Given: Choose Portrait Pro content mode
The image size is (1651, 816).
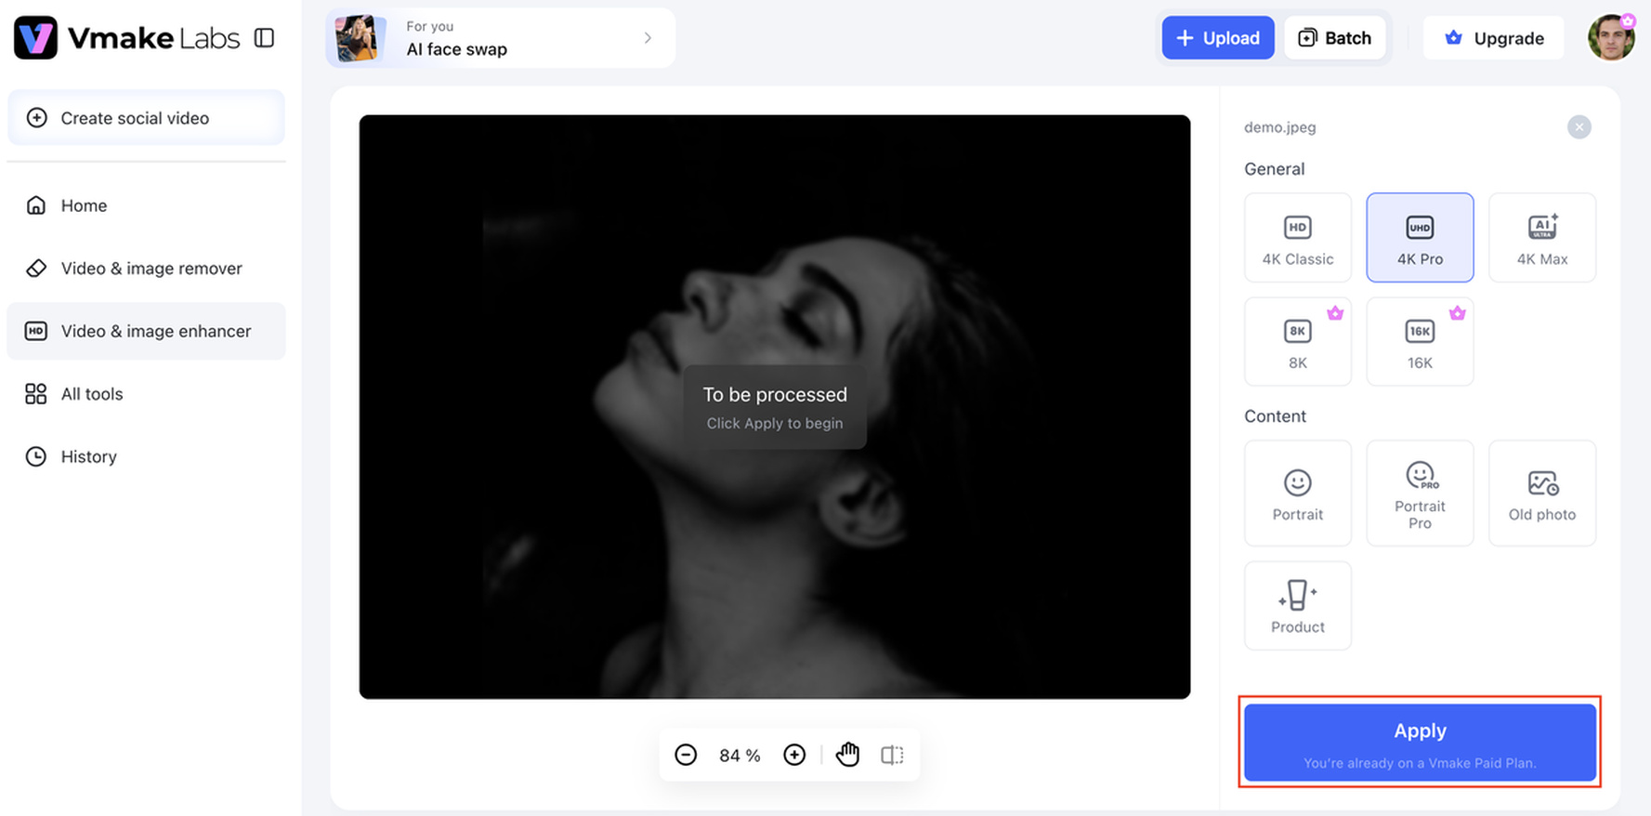Looking at the screenshot, I should tap(1420, 494).
